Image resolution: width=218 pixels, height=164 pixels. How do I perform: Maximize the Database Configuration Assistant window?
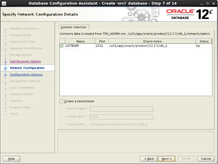(x=208, y=4)
